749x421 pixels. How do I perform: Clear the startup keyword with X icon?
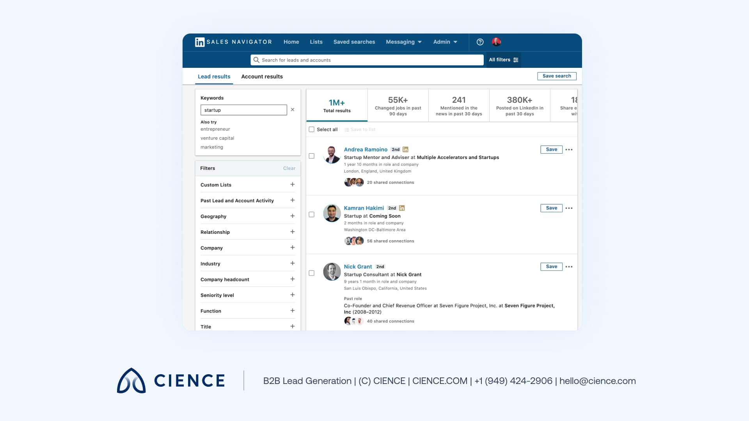pos(293,110)
